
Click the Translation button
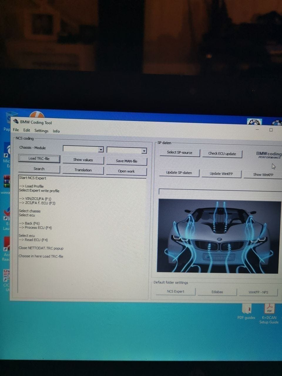point(83,170)
